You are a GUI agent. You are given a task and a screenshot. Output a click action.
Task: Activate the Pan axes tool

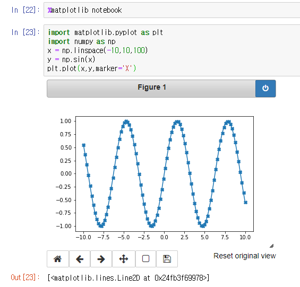124,259
